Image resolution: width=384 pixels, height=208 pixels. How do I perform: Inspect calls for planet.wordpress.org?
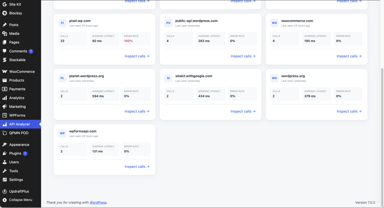(137, 111)
